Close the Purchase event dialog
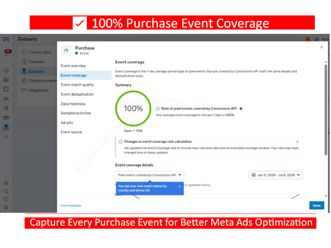Image resolution: width=331 pixels, height=248 pixels. (322, 47)
